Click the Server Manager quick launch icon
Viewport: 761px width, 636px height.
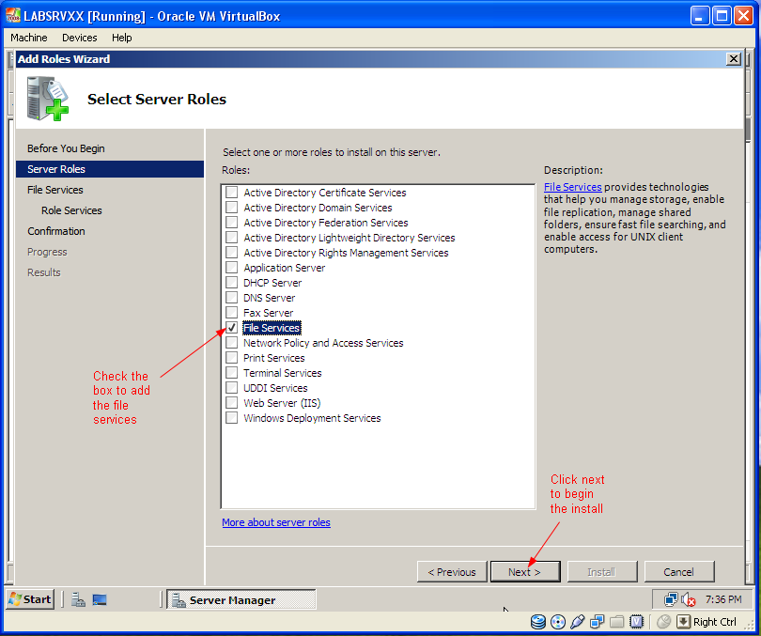(78, 600)
